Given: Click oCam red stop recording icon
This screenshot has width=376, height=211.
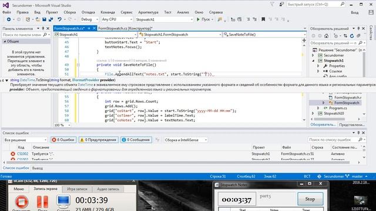Looking at the screenshot, I should pos(22,202).
